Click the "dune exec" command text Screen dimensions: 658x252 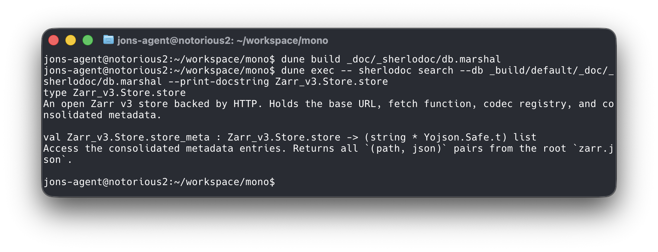pos(307,71)
